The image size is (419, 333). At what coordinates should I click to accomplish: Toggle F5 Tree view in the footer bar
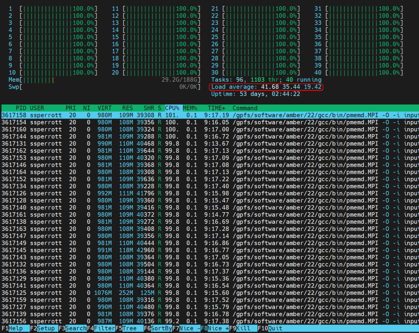(130, 328)
